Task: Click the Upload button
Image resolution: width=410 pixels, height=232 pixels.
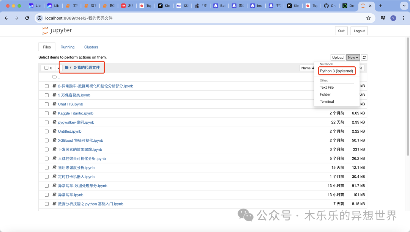Action: [337, 57]
